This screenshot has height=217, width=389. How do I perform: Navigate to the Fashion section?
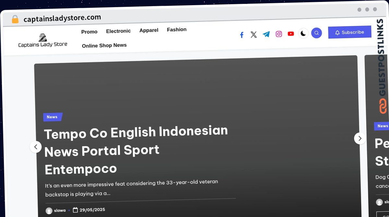coord(177,30)
